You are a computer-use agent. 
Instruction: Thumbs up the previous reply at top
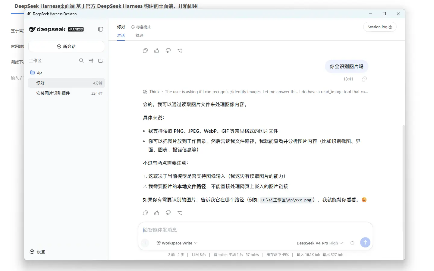coord(157,51)
